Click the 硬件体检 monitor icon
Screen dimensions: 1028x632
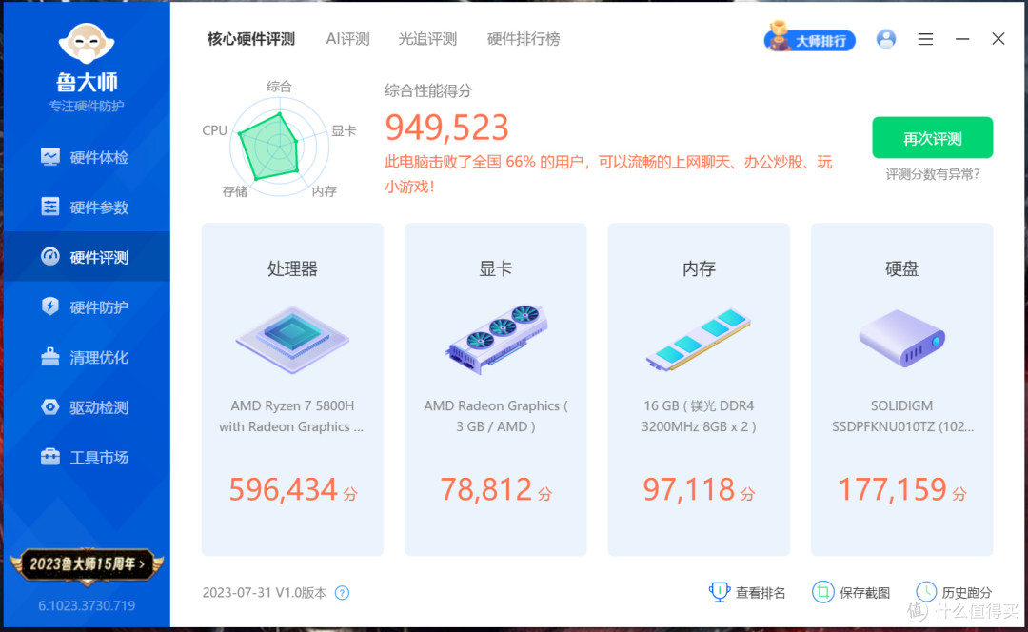(x=49, y=157)
